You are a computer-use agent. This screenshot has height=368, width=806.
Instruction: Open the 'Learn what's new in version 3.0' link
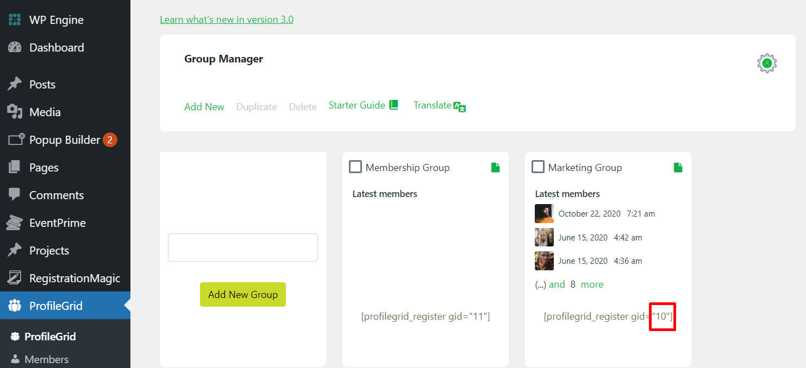[226, 20]
